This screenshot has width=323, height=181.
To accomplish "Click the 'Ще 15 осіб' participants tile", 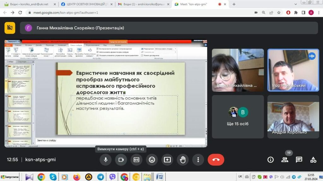I will [x=238, y=116].
